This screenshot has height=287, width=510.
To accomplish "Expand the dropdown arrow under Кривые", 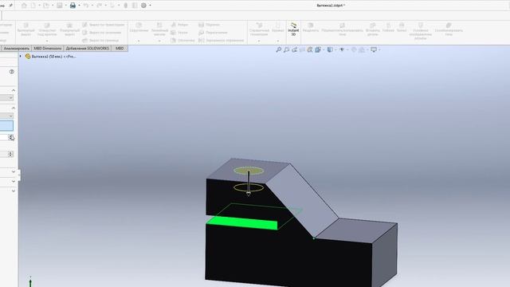I will (x=278, y=41).
